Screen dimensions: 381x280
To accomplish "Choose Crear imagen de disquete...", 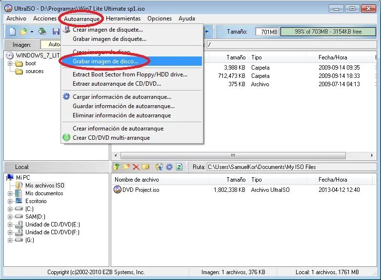I will pyautogui.click(x=132, y=30).
